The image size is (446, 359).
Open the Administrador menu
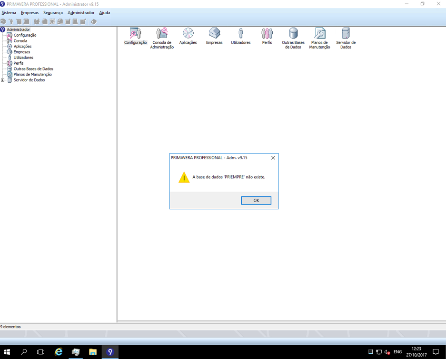click(81, 13)
